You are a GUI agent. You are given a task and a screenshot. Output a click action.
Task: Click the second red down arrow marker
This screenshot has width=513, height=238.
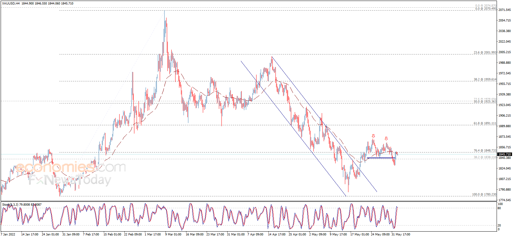[386, 139]
